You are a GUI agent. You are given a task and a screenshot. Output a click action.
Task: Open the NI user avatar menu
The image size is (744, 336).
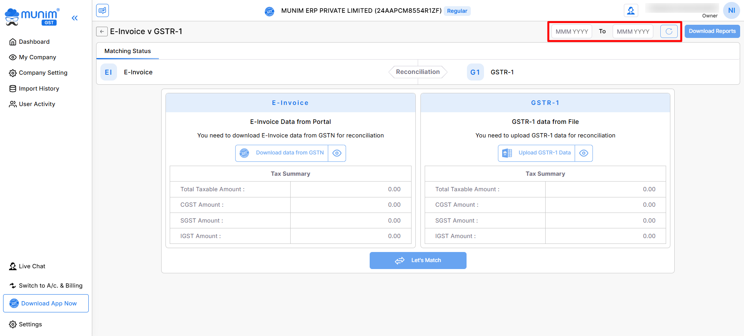(x=731, y=10)
